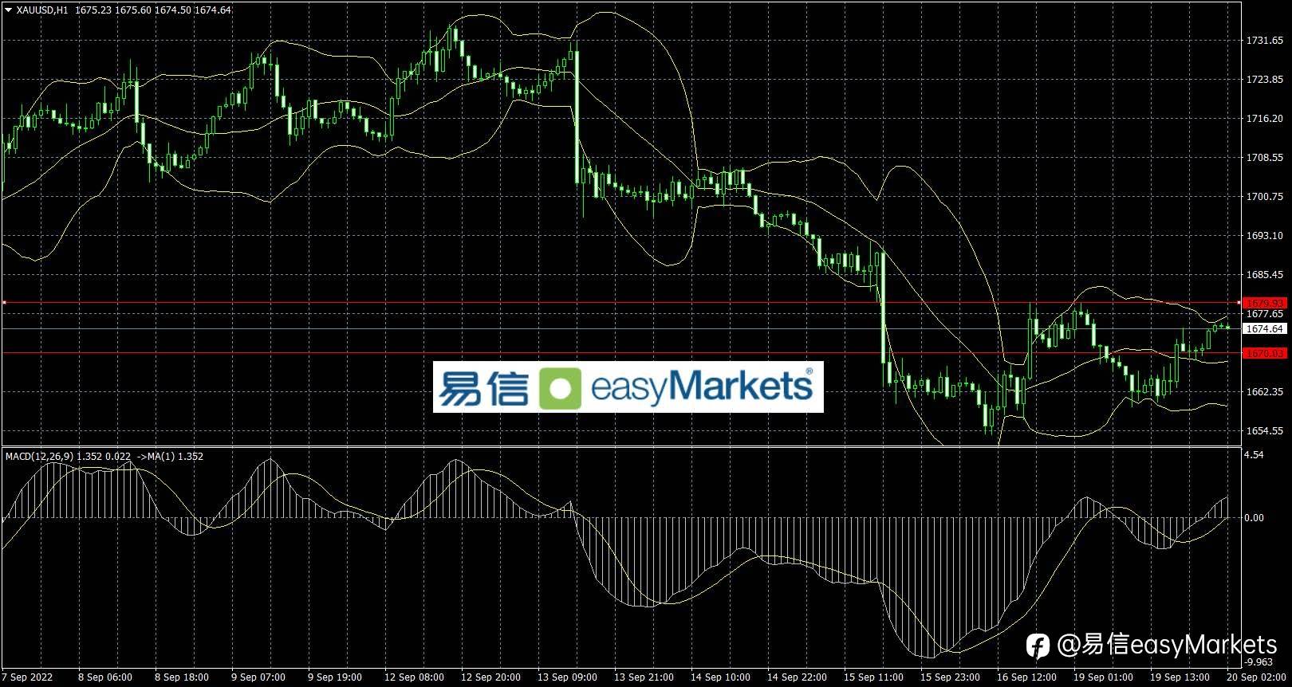Click the small triangle beside XAUUSD,H1

tap(9, 10)
